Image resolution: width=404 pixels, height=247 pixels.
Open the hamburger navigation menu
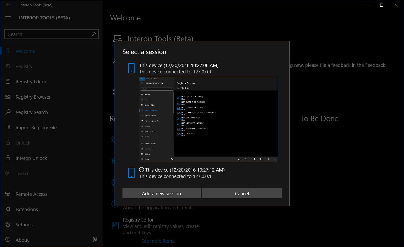coord(8,18)
